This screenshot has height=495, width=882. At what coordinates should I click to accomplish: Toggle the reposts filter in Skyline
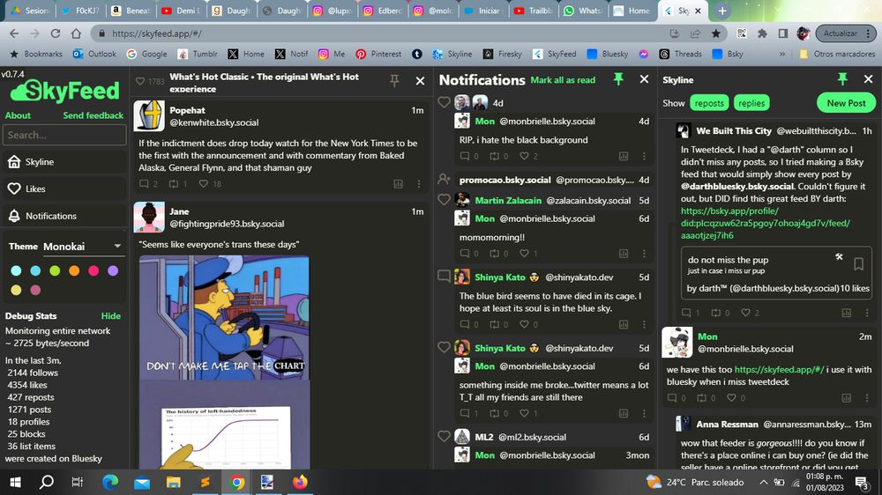(x=709, y=103)
